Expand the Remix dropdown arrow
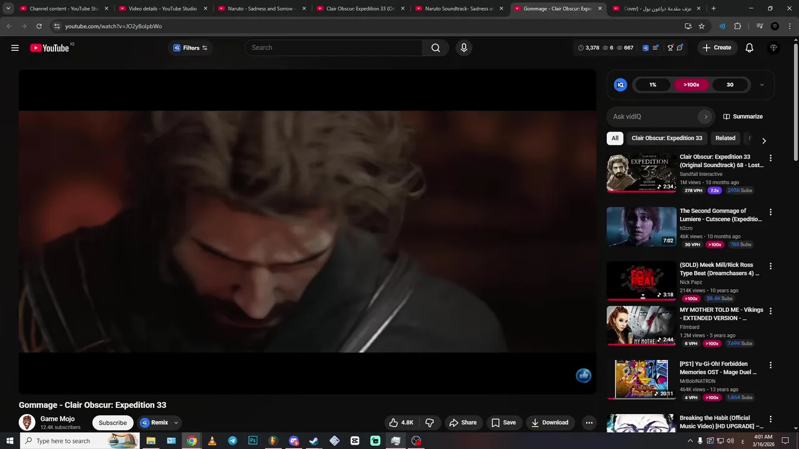799x449 pixels. coord(176,423)
